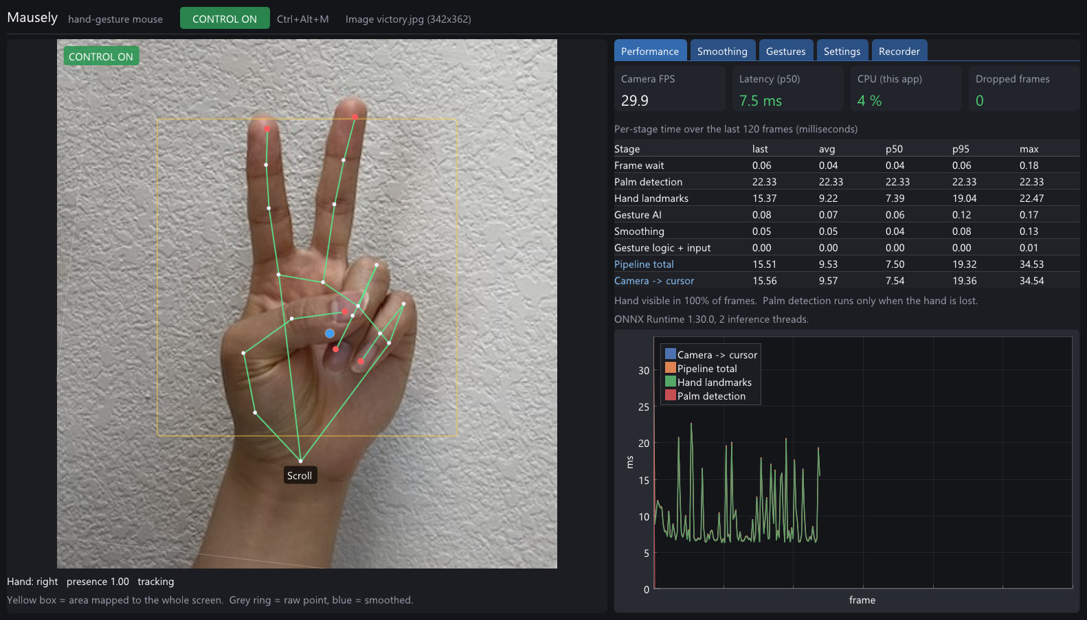Image resolution: width=1087 pixels, height=620 pixels.
Task: Click the CPU value 4 %
Action: point(869,100)
